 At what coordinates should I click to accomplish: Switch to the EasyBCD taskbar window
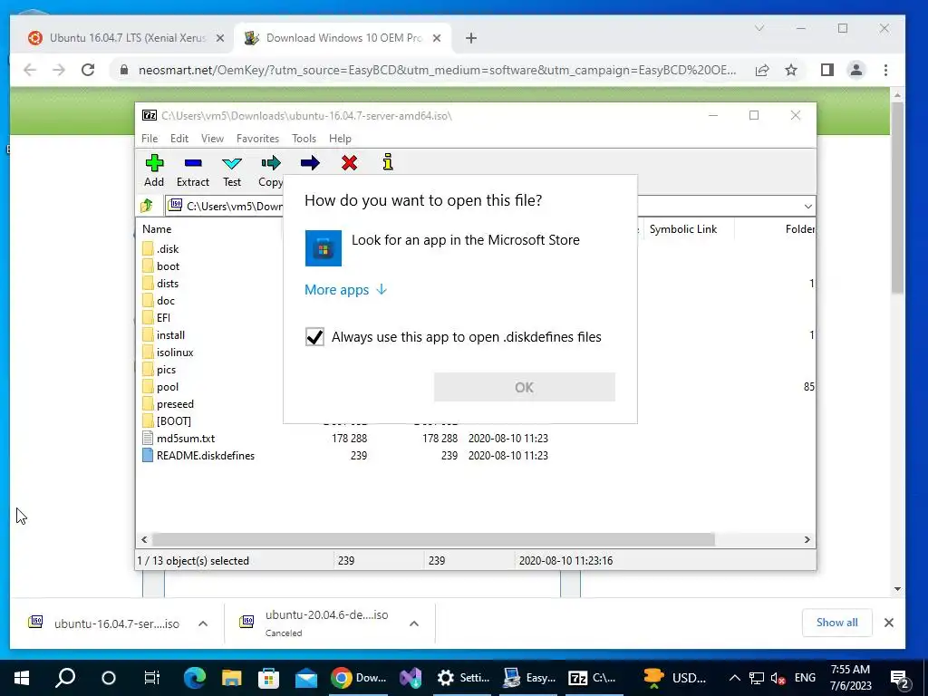[x=529, y=678]
